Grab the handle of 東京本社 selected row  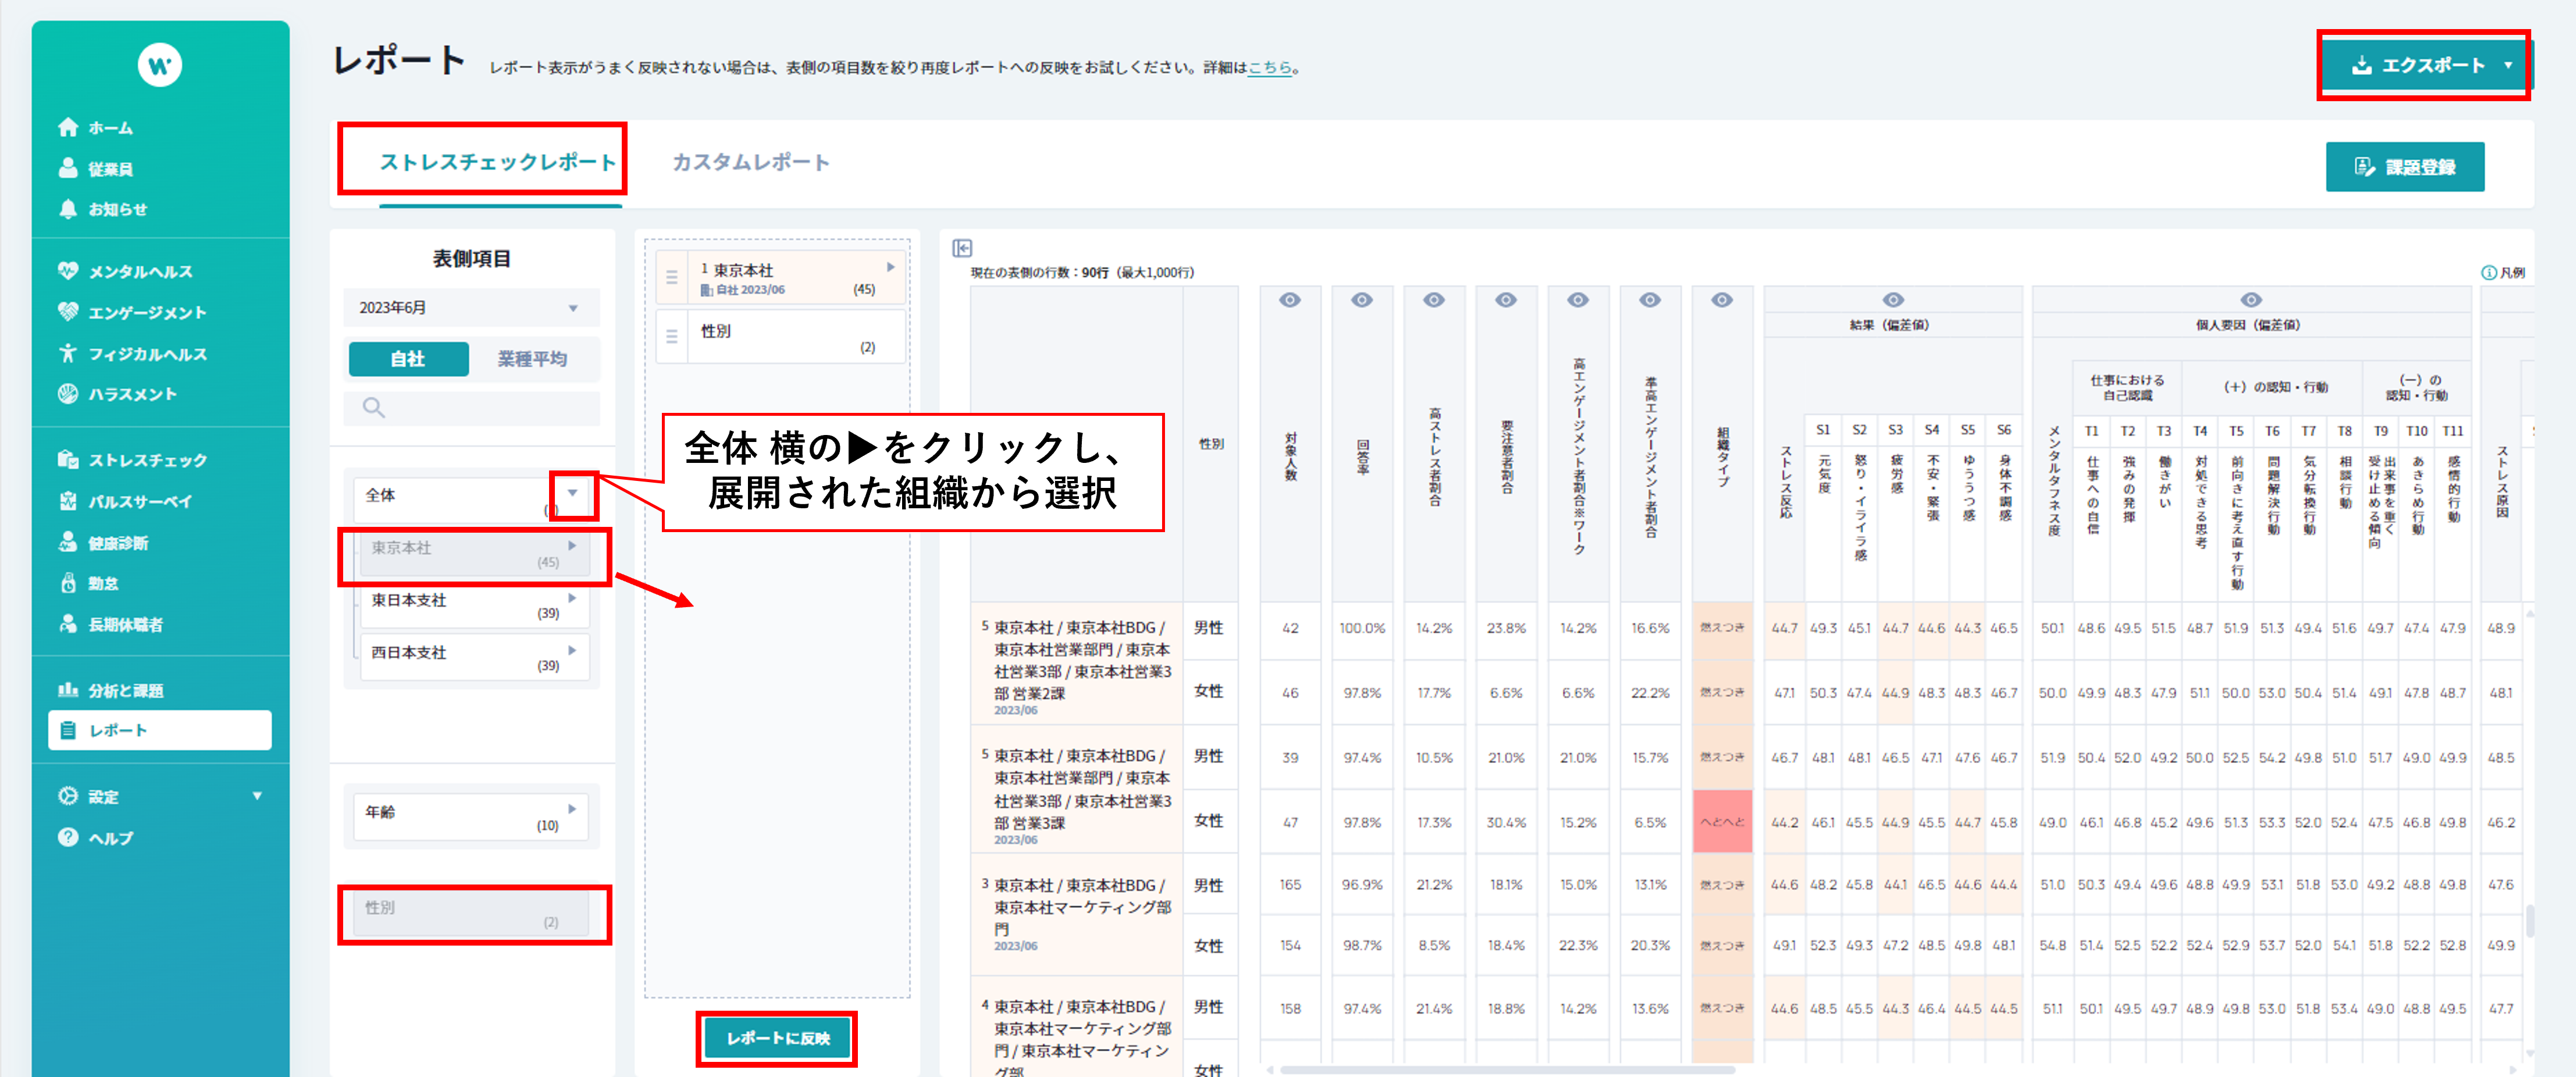point(672,278)
